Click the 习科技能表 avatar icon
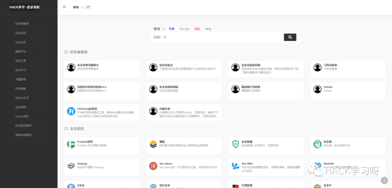The image size is (392, 188). click(318, 67)
